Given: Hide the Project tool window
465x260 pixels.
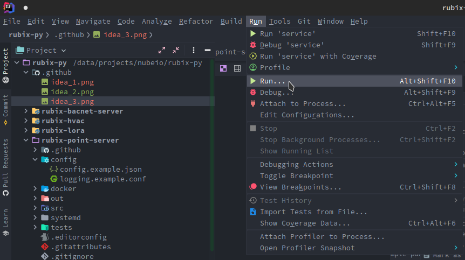Looking at the screenshot, I should 208,50.
